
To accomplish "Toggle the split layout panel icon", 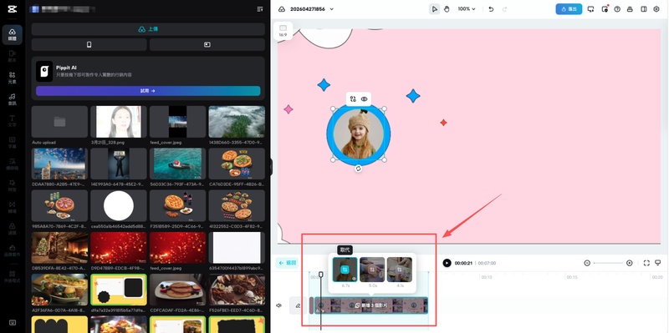I will tap(644, 9).
